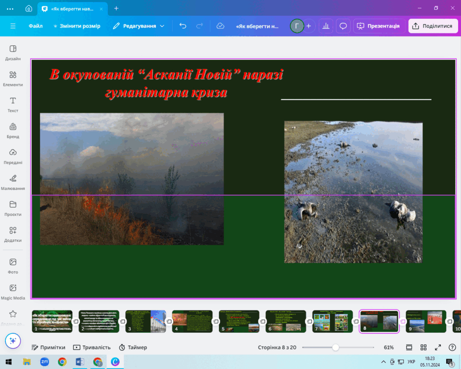This screenshot has width=461, height=369.
Task: Select the Text (Текст) tool
Action: (13, 105)
